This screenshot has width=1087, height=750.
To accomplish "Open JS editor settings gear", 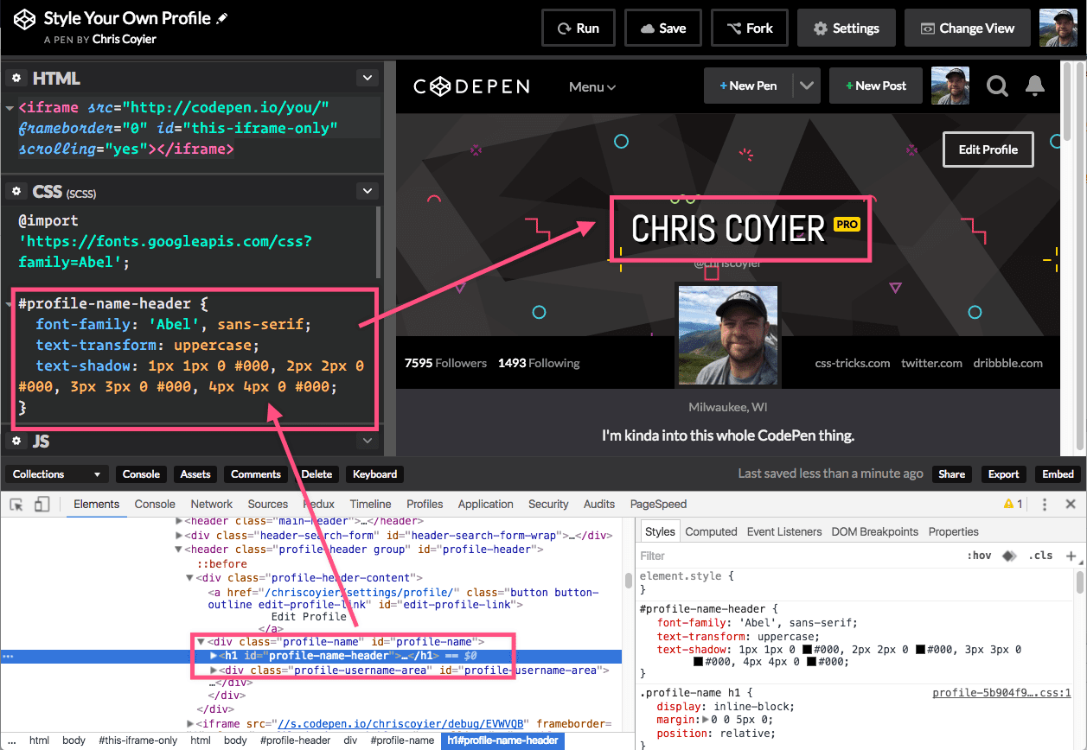I will 16,442.
